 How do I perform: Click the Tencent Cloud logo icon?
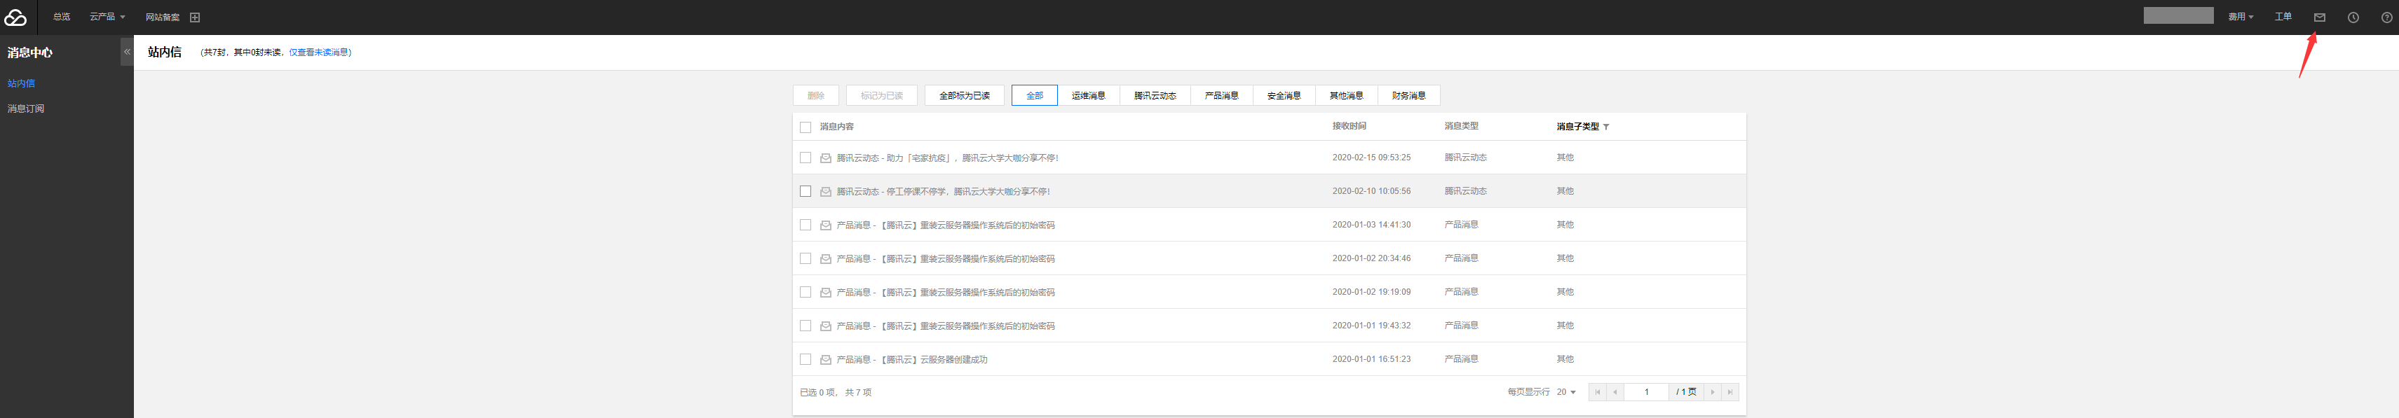point(15,17)
